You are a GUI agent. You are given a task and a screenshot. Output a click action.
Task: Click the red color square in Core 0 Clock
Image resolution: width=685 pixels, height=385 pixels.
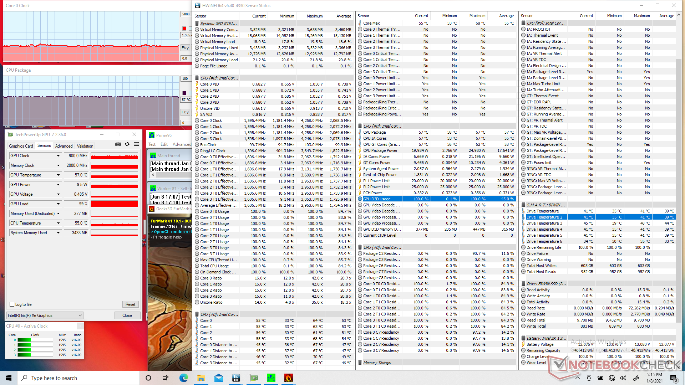184,29
